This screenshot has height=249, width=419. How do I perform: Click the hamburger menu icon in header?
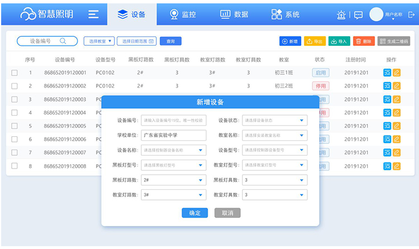[94, 15]
